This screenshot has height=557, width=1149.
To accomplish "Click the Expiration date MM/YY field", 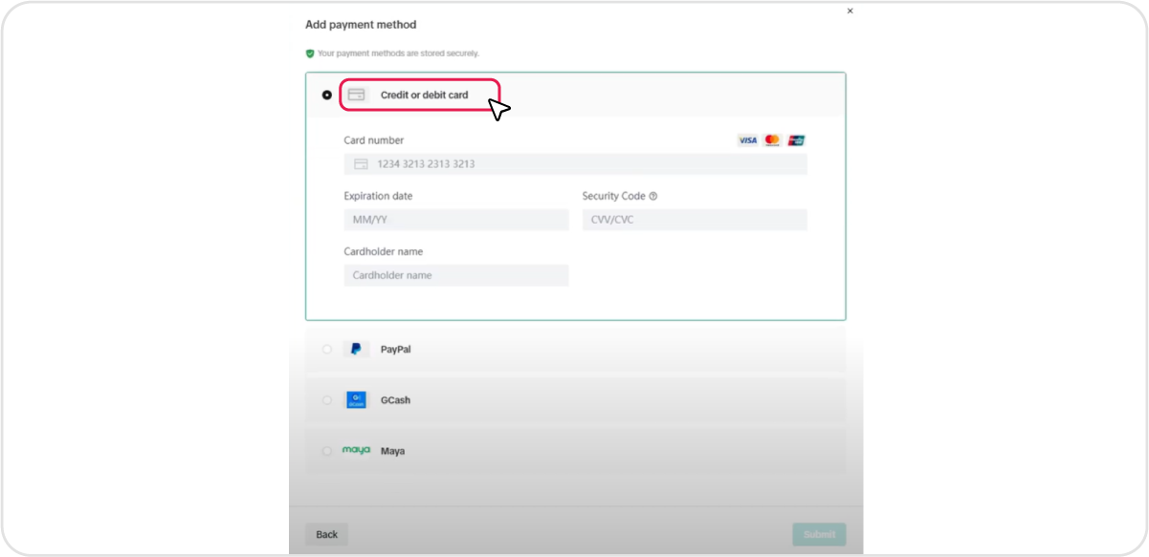I will pos(455,220).
